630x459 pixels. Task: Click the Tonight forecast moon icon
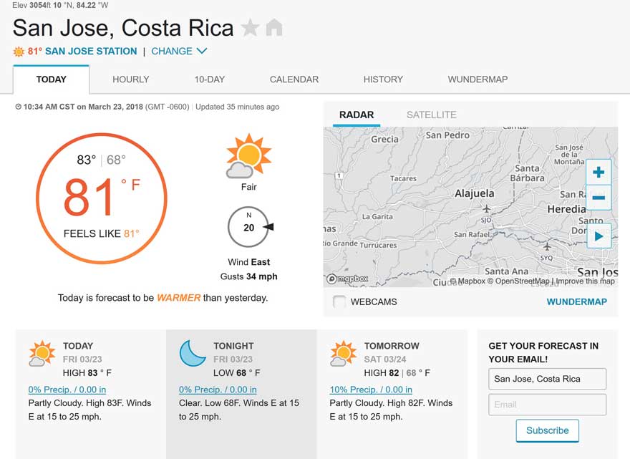tap(193, 353)
